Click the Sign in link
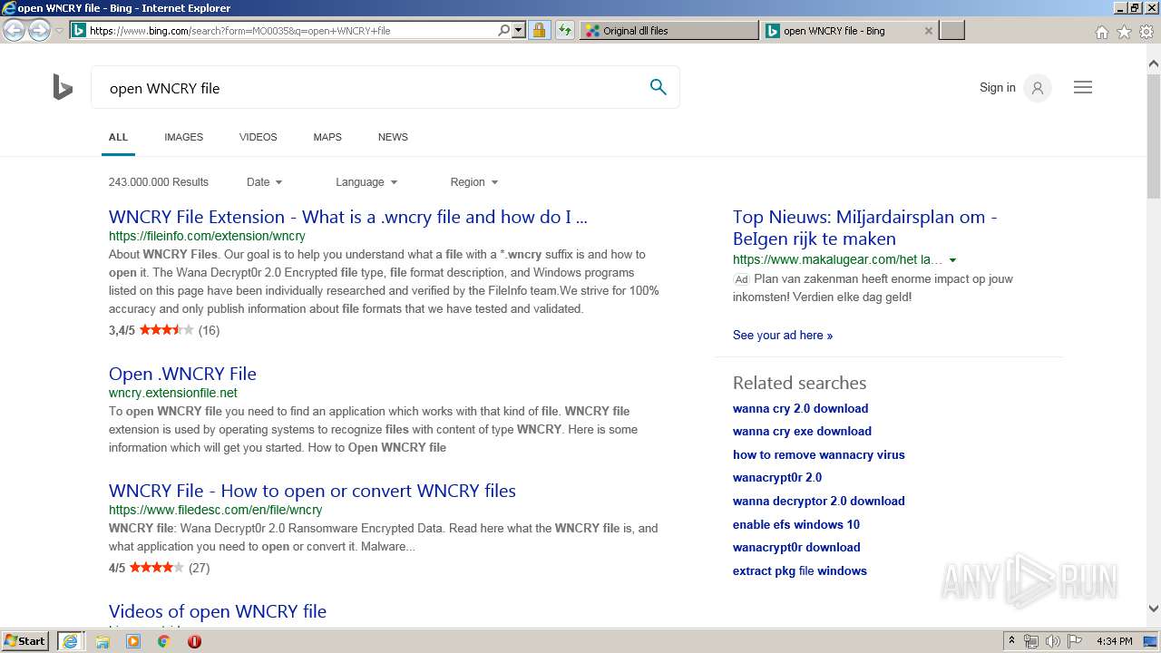1161x653 pixels. pos(997,88)
